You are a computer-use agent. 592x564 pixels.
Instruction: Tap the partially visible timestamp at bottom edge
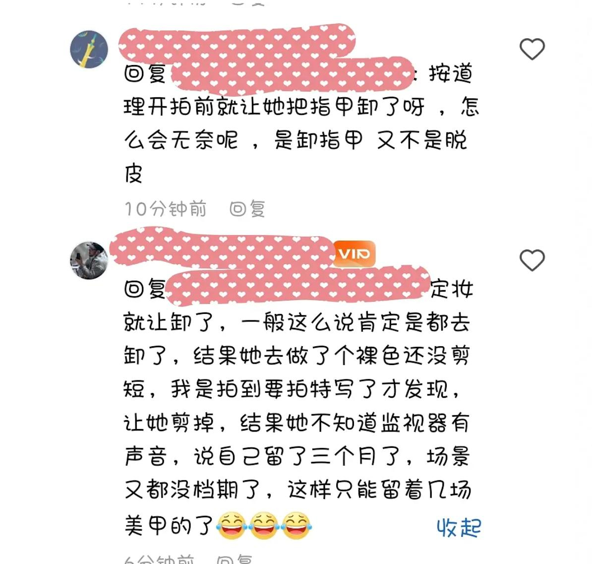click(x=159, y=560)
